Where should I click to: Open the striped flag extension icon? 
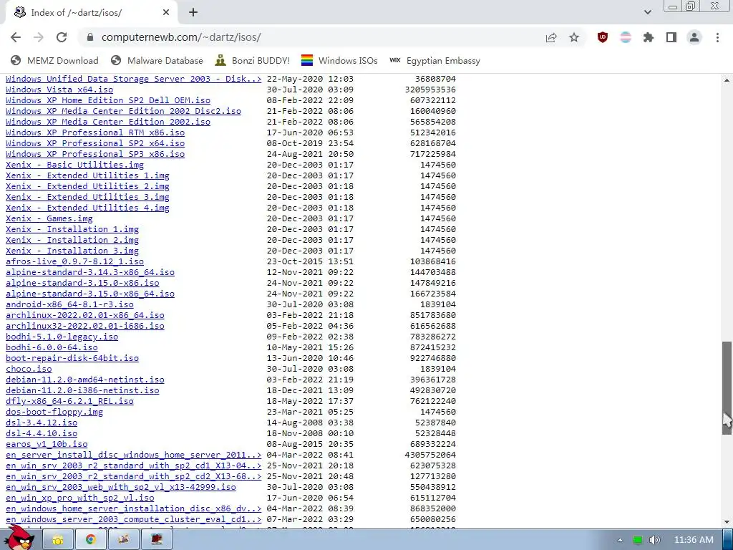coord(626,37)
